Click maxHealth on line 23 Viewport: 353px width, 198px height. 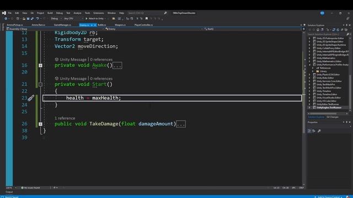(105, 98)
